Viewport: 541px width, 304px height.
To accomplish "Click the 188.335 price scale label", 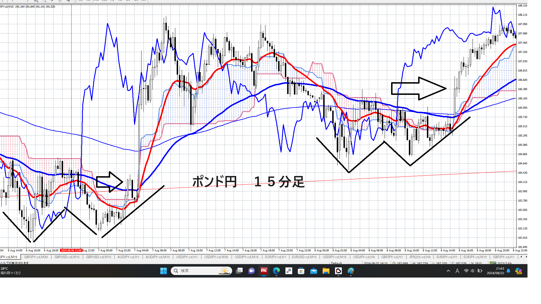I will pos(522,6).
